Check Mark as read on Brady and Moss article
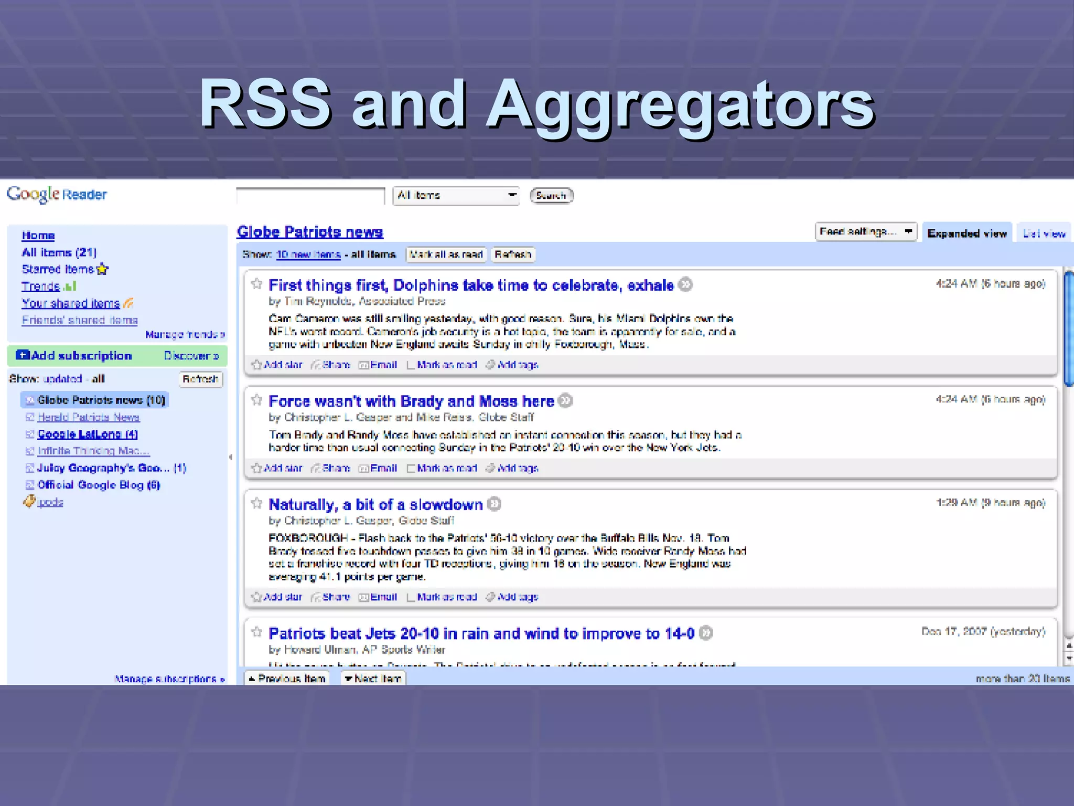 (x=411, y=469)
